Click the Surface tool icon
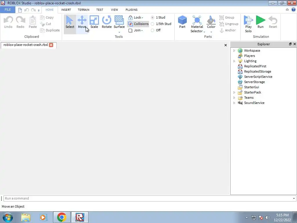The width and height of the screenshot is (297, 223). pos(119,20)
